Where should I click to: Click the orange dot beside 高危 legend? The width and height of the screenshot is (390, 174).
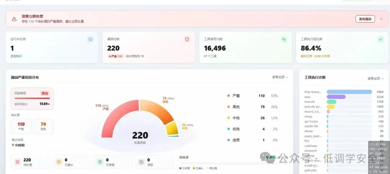(x=229, y=107)
